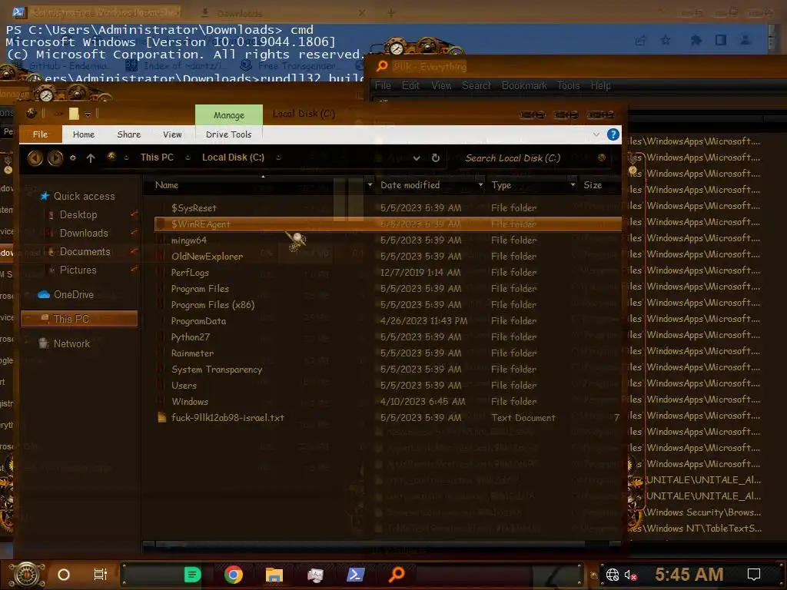Open the Task Manager icon on taskbar
The height and width of the screenshot is (590, 787).
click(x=315, y=575)
